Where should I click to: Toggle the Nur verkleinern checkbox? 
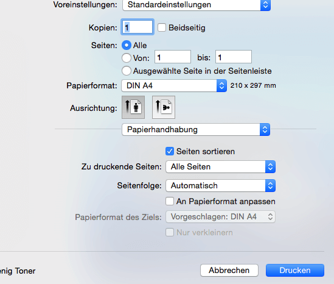(x=170, y=232)
